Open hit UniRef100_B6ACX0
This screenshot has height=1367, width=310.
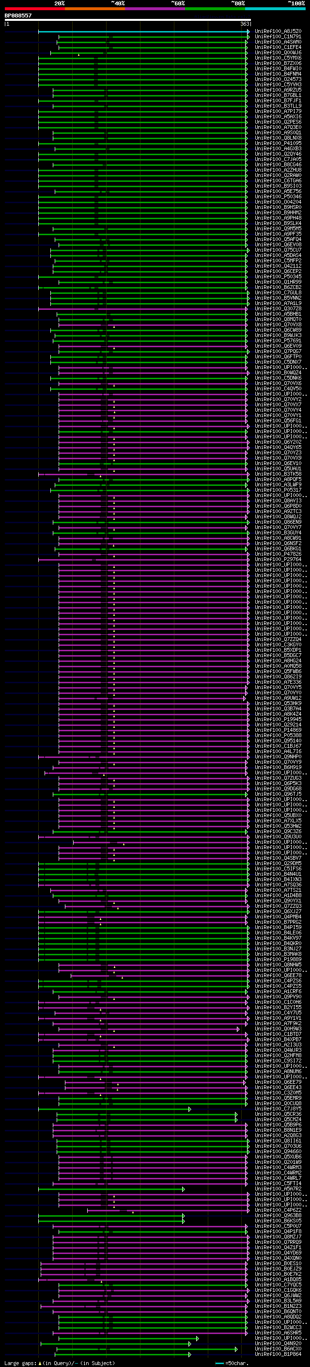pos(278,1349)
